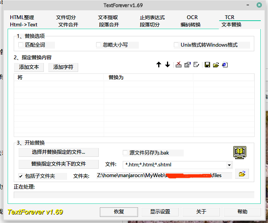Screen dimensions: 268x223
Task: Click the yellow TextForever v1.69 logo text
Action: click(35, 212)
